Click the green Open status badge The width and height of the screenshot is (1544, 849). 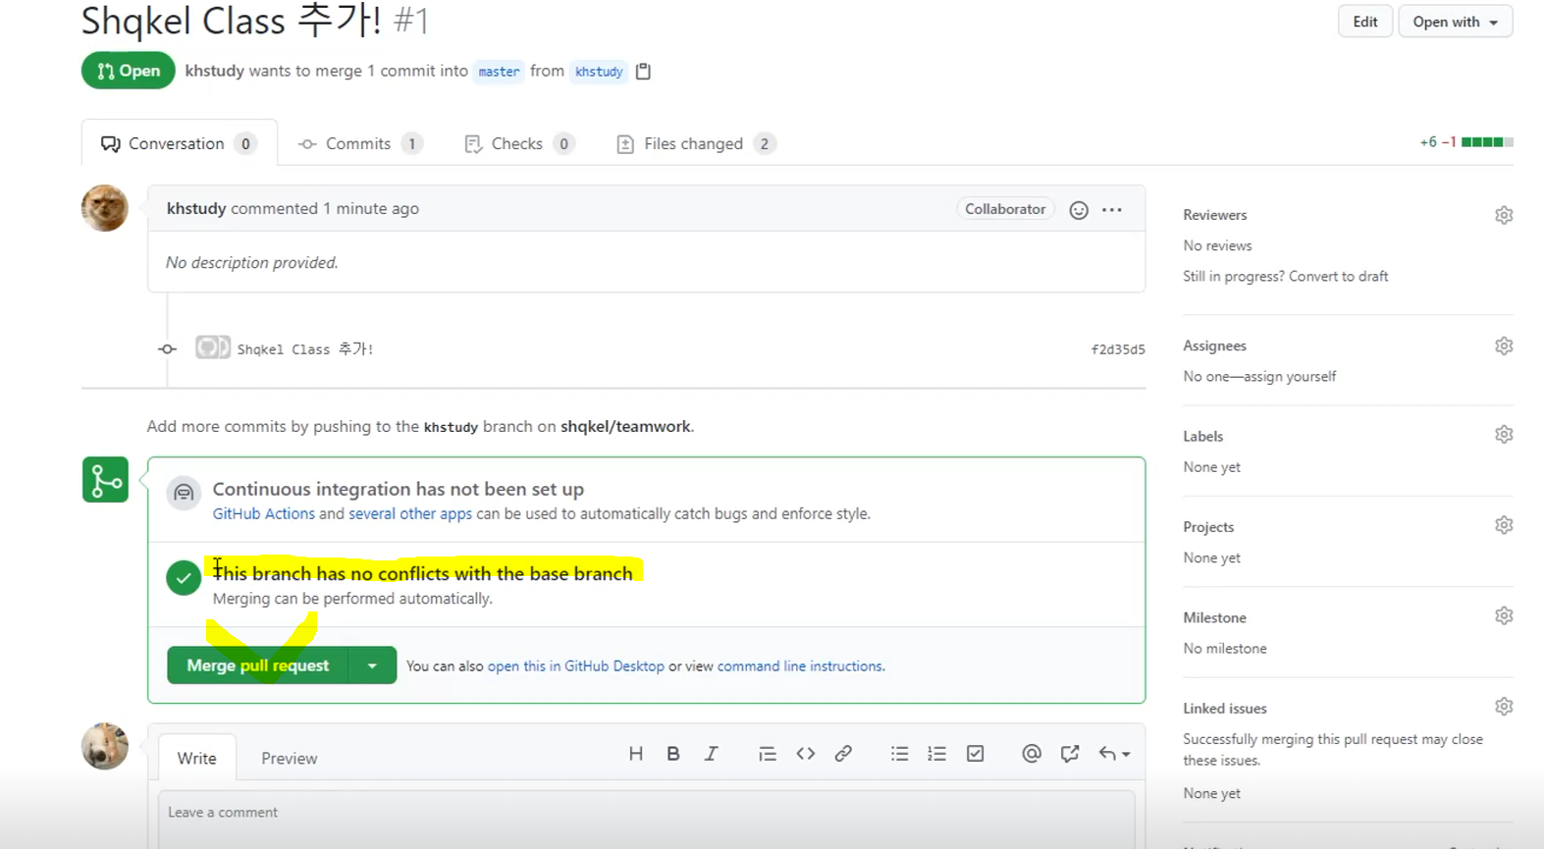tap(129, 71)
